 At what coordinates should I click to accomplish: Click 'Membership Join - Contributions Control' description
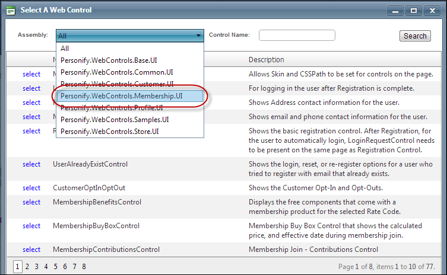[313, 250]
